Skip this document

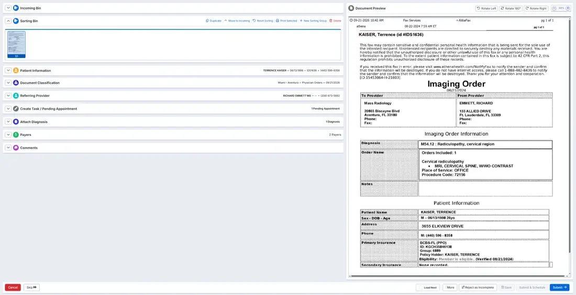click(31, 288)
